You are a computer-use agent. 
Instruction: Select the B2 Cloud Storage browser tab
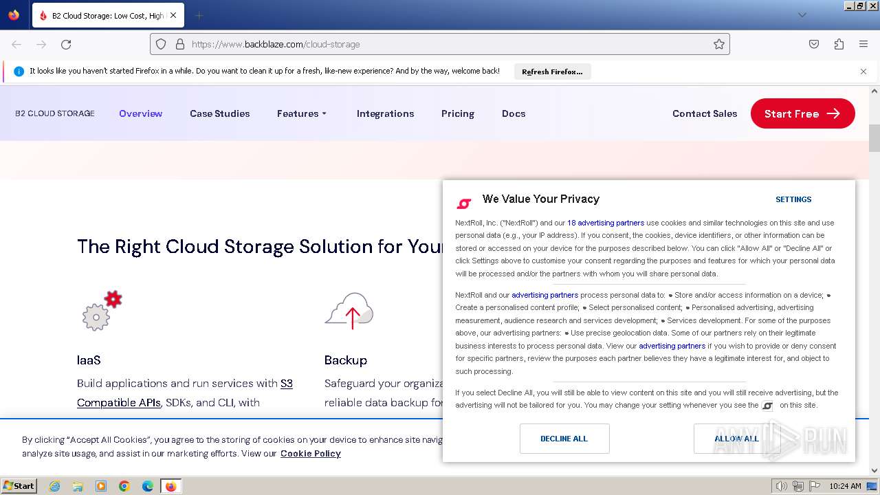[x=107, y=15]
